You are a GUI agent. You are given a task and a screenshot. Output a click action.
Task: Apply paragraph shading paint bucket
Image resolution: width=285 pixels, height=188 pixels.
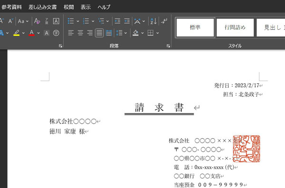[135, 33]
